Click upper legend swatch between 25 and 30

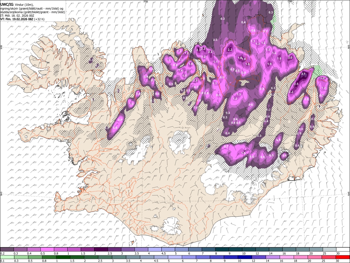pos(329,250)
